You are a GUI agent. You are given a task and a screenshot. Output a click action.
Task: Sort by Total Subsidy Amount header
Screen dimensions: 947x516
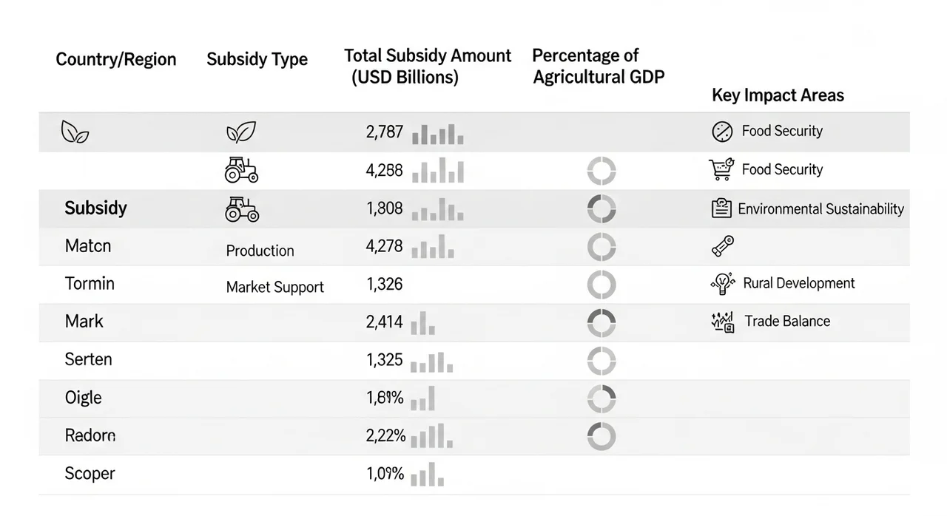coord(428,67)
